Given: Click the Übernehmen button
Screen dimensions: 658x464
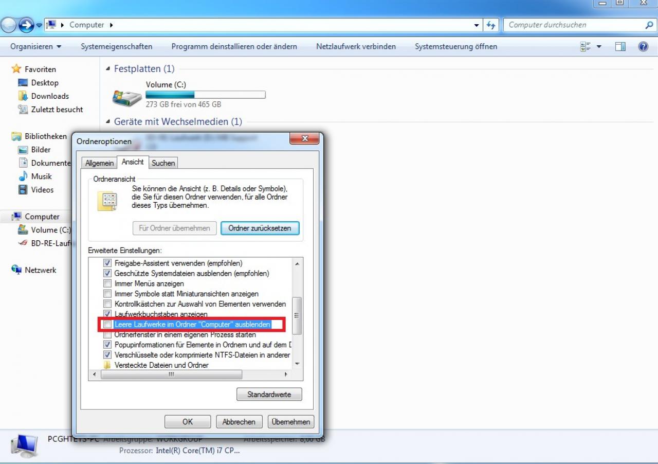Looking at the screenshot, I should (x=291, y=422).
